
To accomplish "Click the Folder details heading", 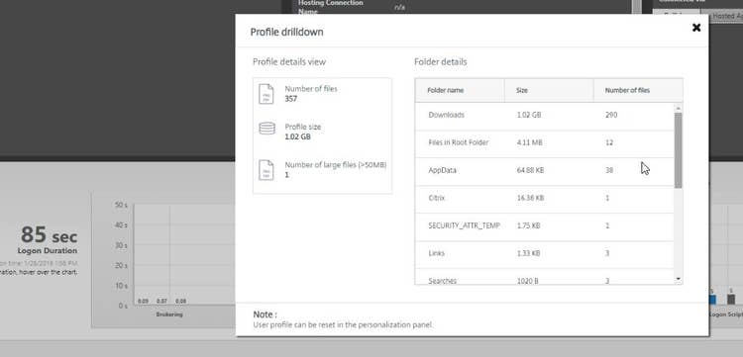I will tap(440, 62).
